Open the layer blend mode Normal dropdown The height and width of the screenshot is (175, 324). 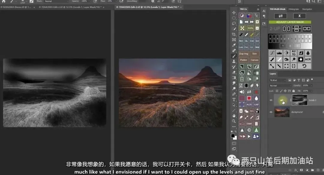coord(280,86)
